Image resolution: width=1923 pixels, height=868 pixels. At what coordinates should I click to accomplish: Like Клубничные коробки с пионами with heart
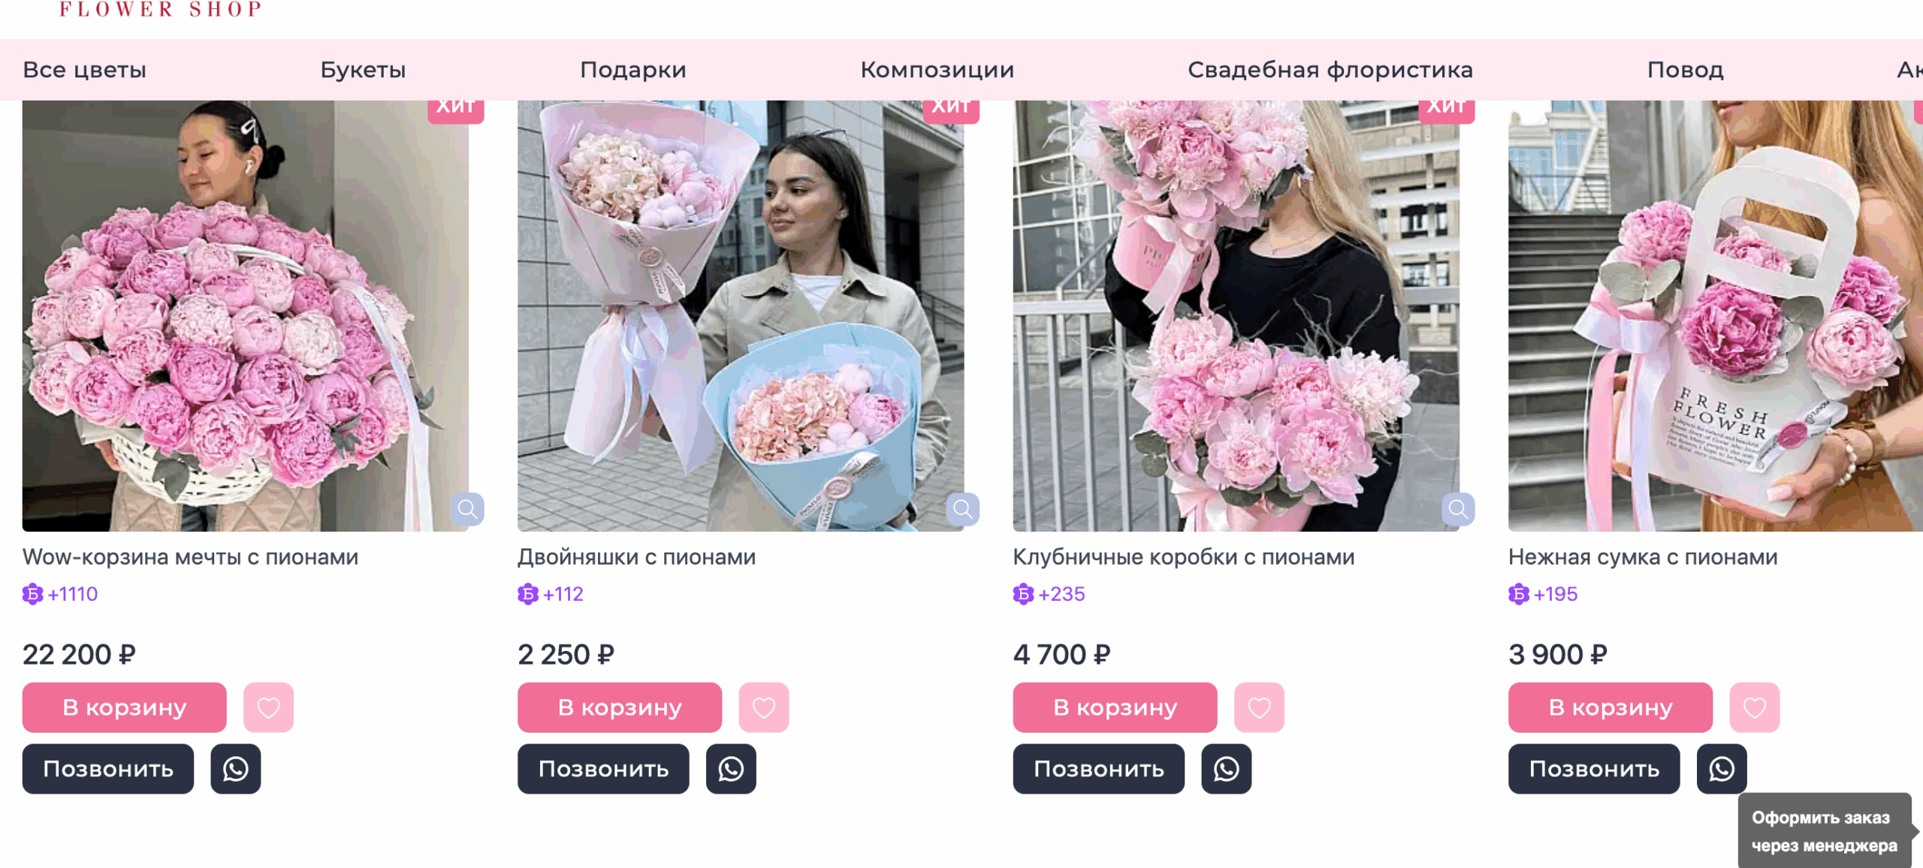pyautogui.click(x=1260, y=707)
